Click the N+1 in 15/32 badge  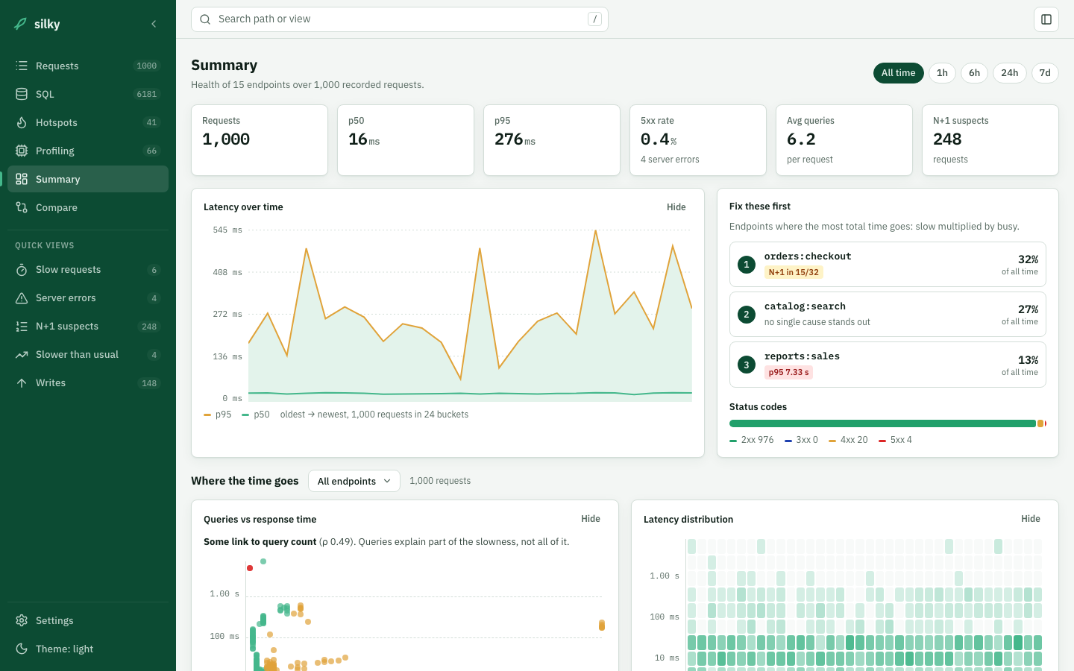(794, 272)
